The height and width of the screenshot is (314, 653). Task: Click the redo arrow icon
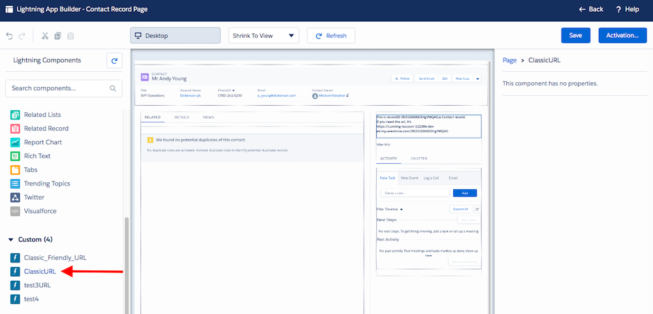[22, 36]
